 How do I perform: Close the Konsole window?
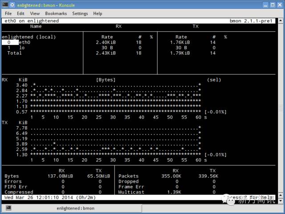click(280, 5)
